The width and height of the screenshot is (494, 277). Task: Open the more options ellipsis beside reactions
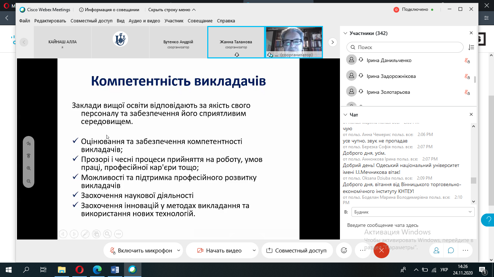click(362, 250)
